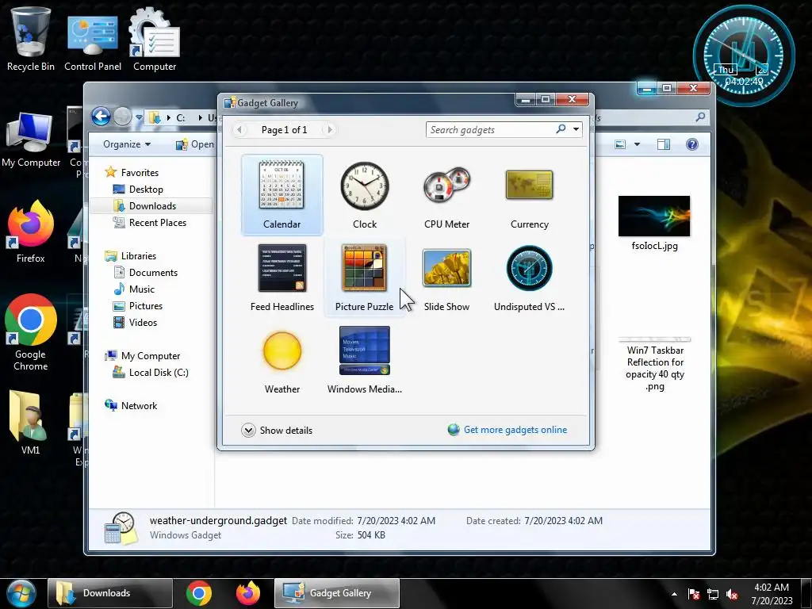812x609 pixels.
Task: Click C: in Explorer address bar
Action: point(181,118)
